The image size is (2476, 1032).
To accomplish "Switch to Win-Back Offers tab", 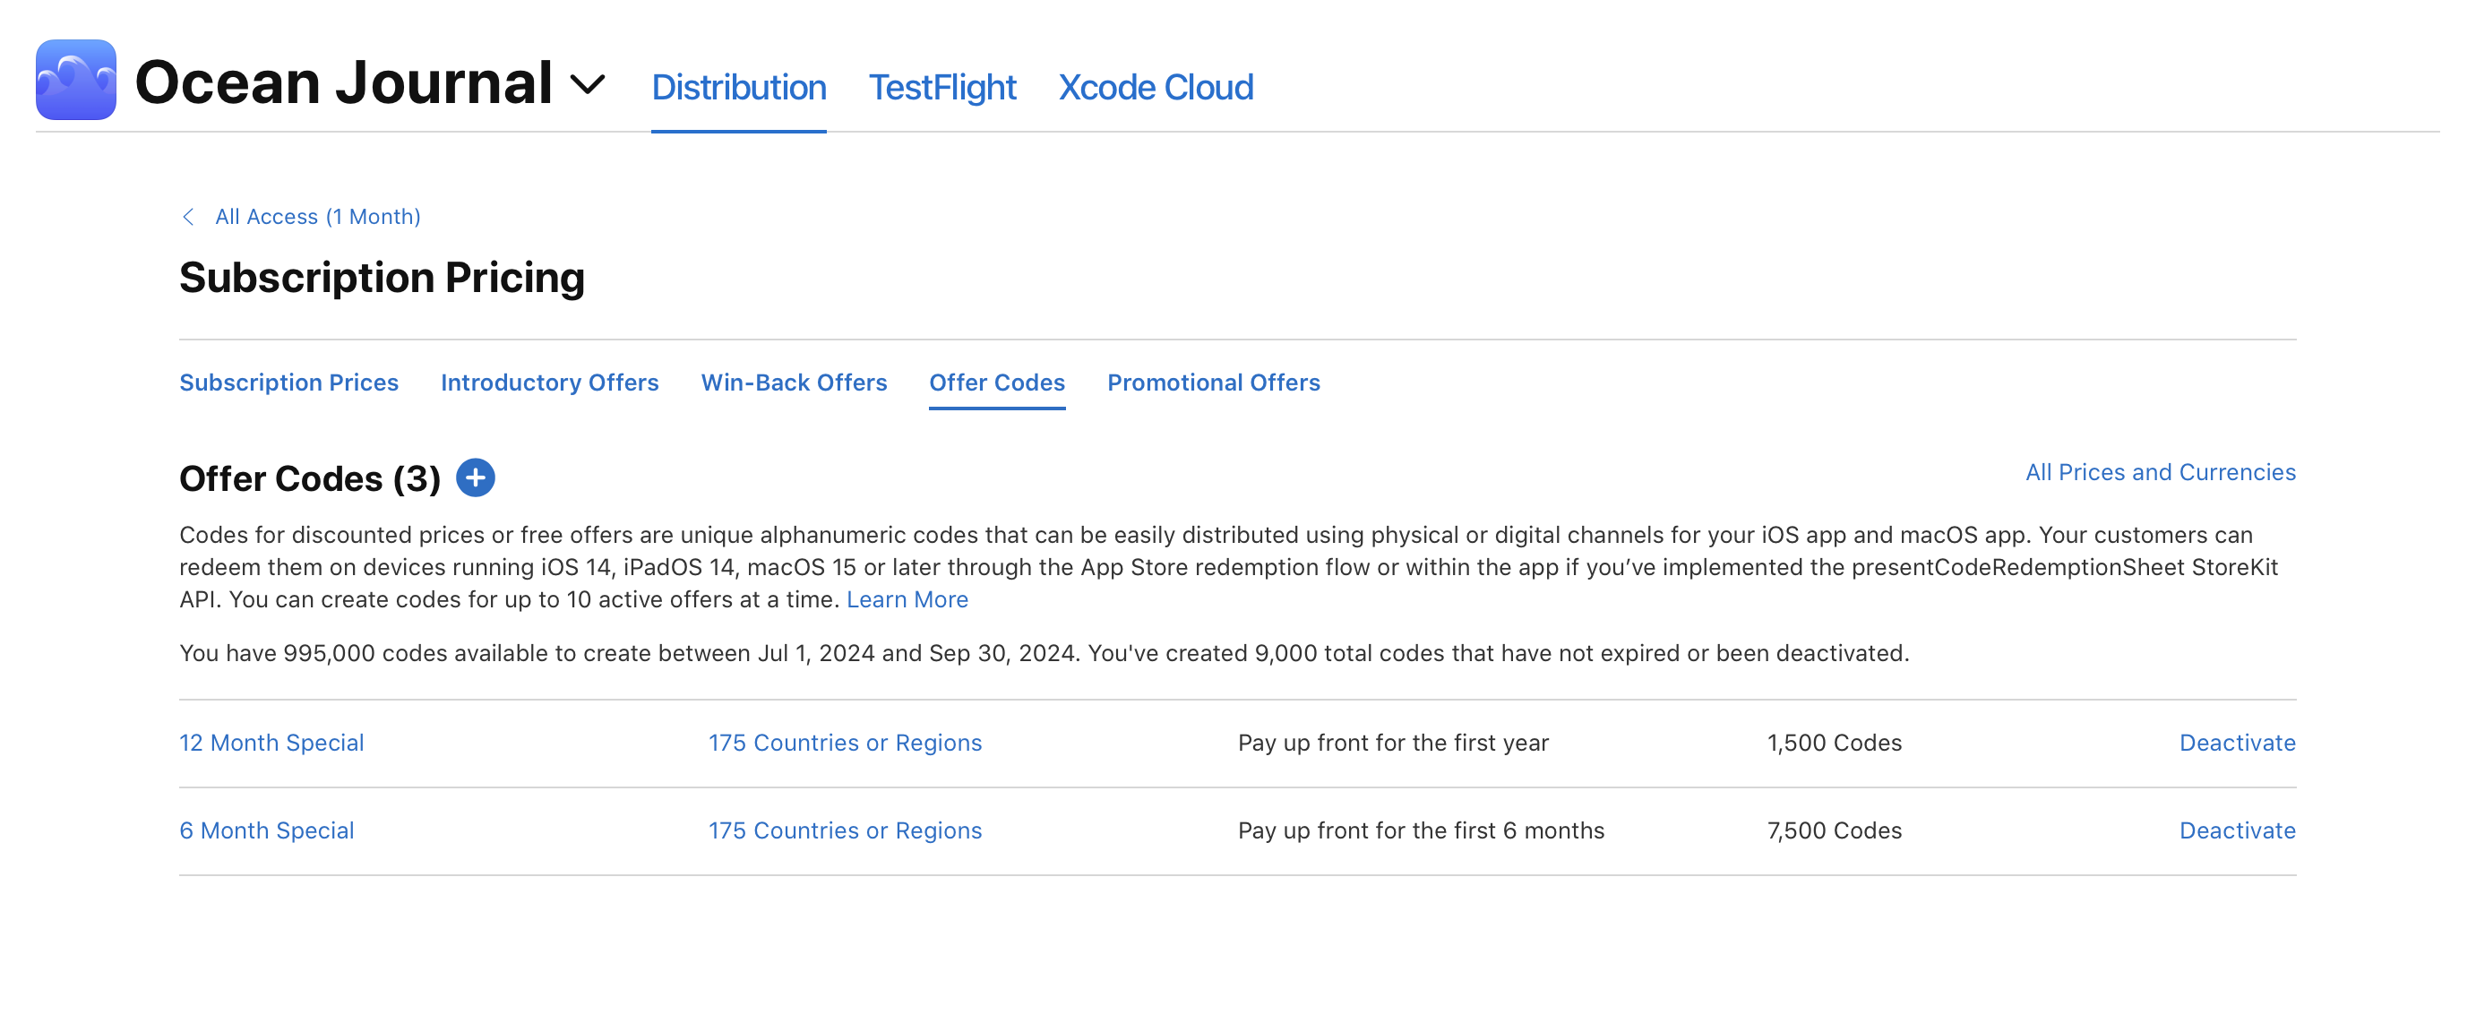I will pos(793,382).
